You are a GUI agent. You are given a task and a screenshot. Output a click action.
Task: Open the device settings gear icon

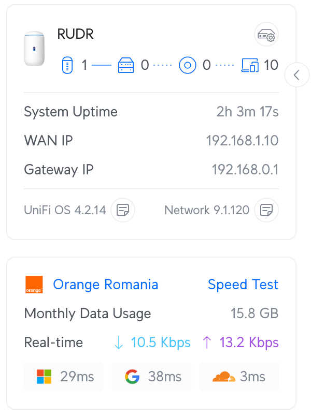[x=267, y=35]
